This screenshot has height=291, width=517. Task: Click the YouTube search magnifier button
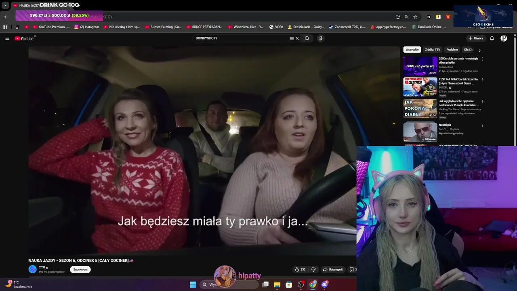tap(307, 38)
